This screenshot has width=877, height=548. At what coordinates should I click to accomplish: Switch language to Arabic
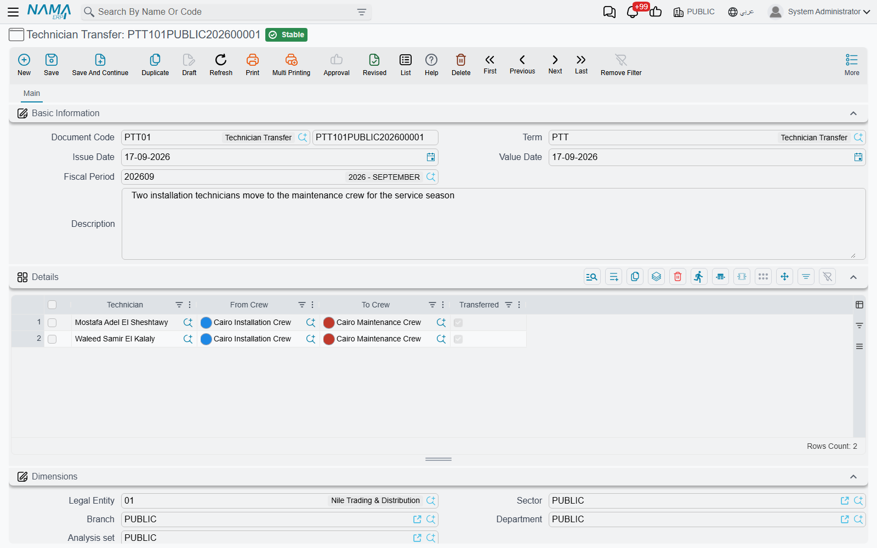tap(741, 12)
